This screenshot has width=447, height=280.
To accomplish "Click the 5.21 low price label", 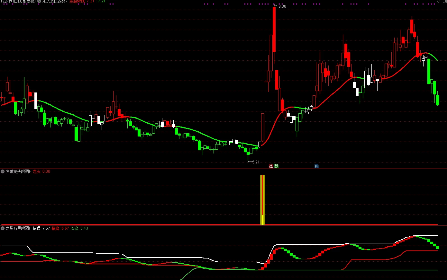I will pos(256,162).
